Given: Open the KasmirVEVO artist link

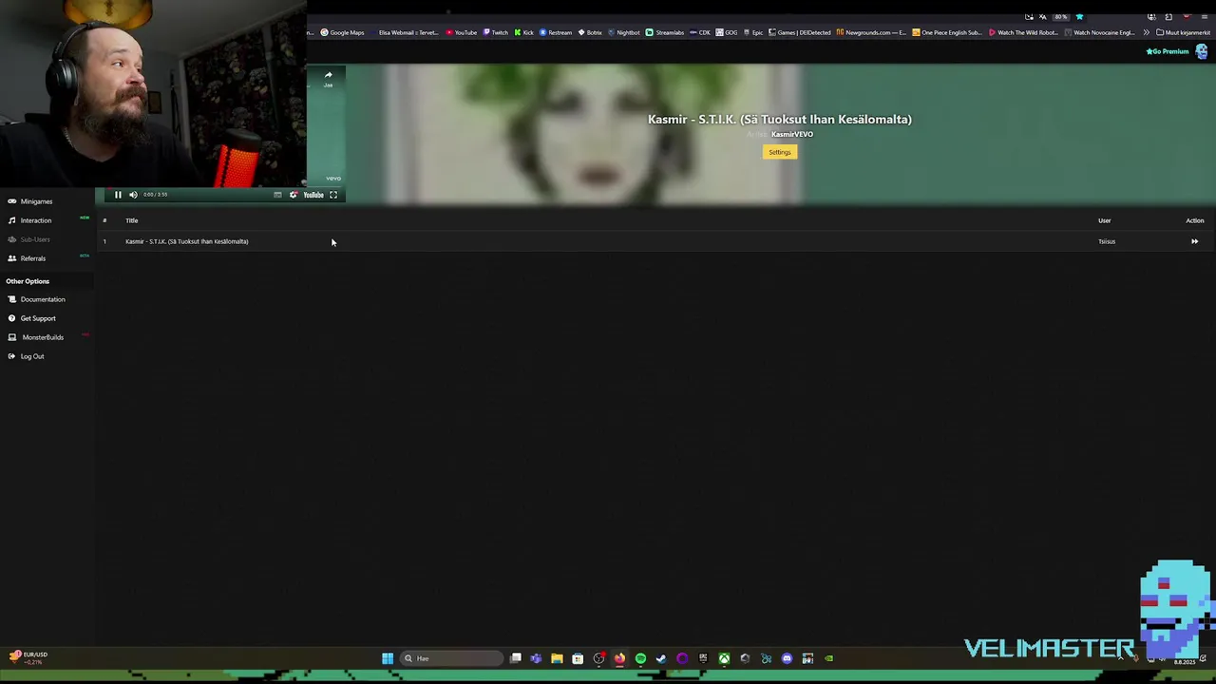Looking at the screenshot, I should [x=791, y=134].
